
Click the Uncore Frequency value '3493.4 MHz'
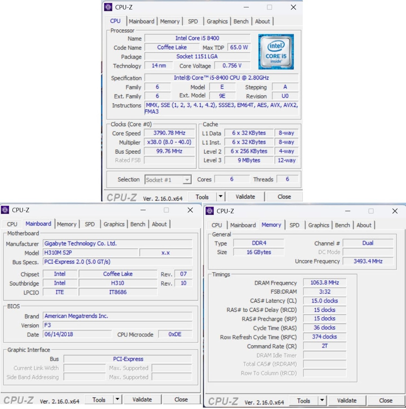tap(368, 261)
